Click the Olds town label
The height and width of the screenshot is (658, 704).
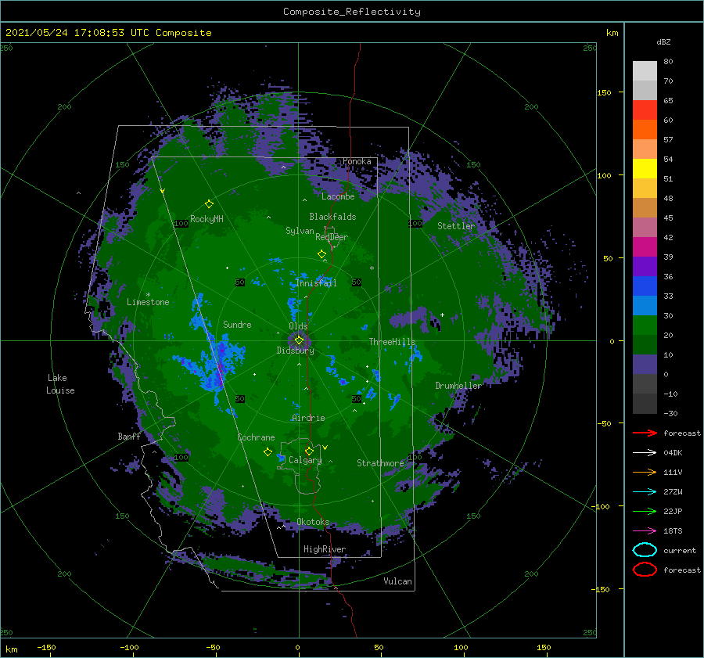tap(298, 326)
